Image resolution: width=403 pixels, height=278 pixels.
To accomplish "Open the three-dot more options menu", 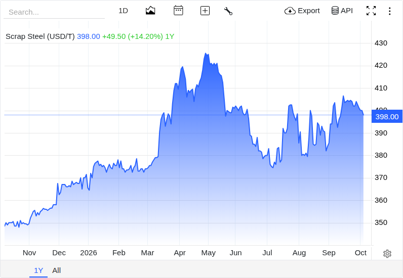I will click(x=390, y=11).
